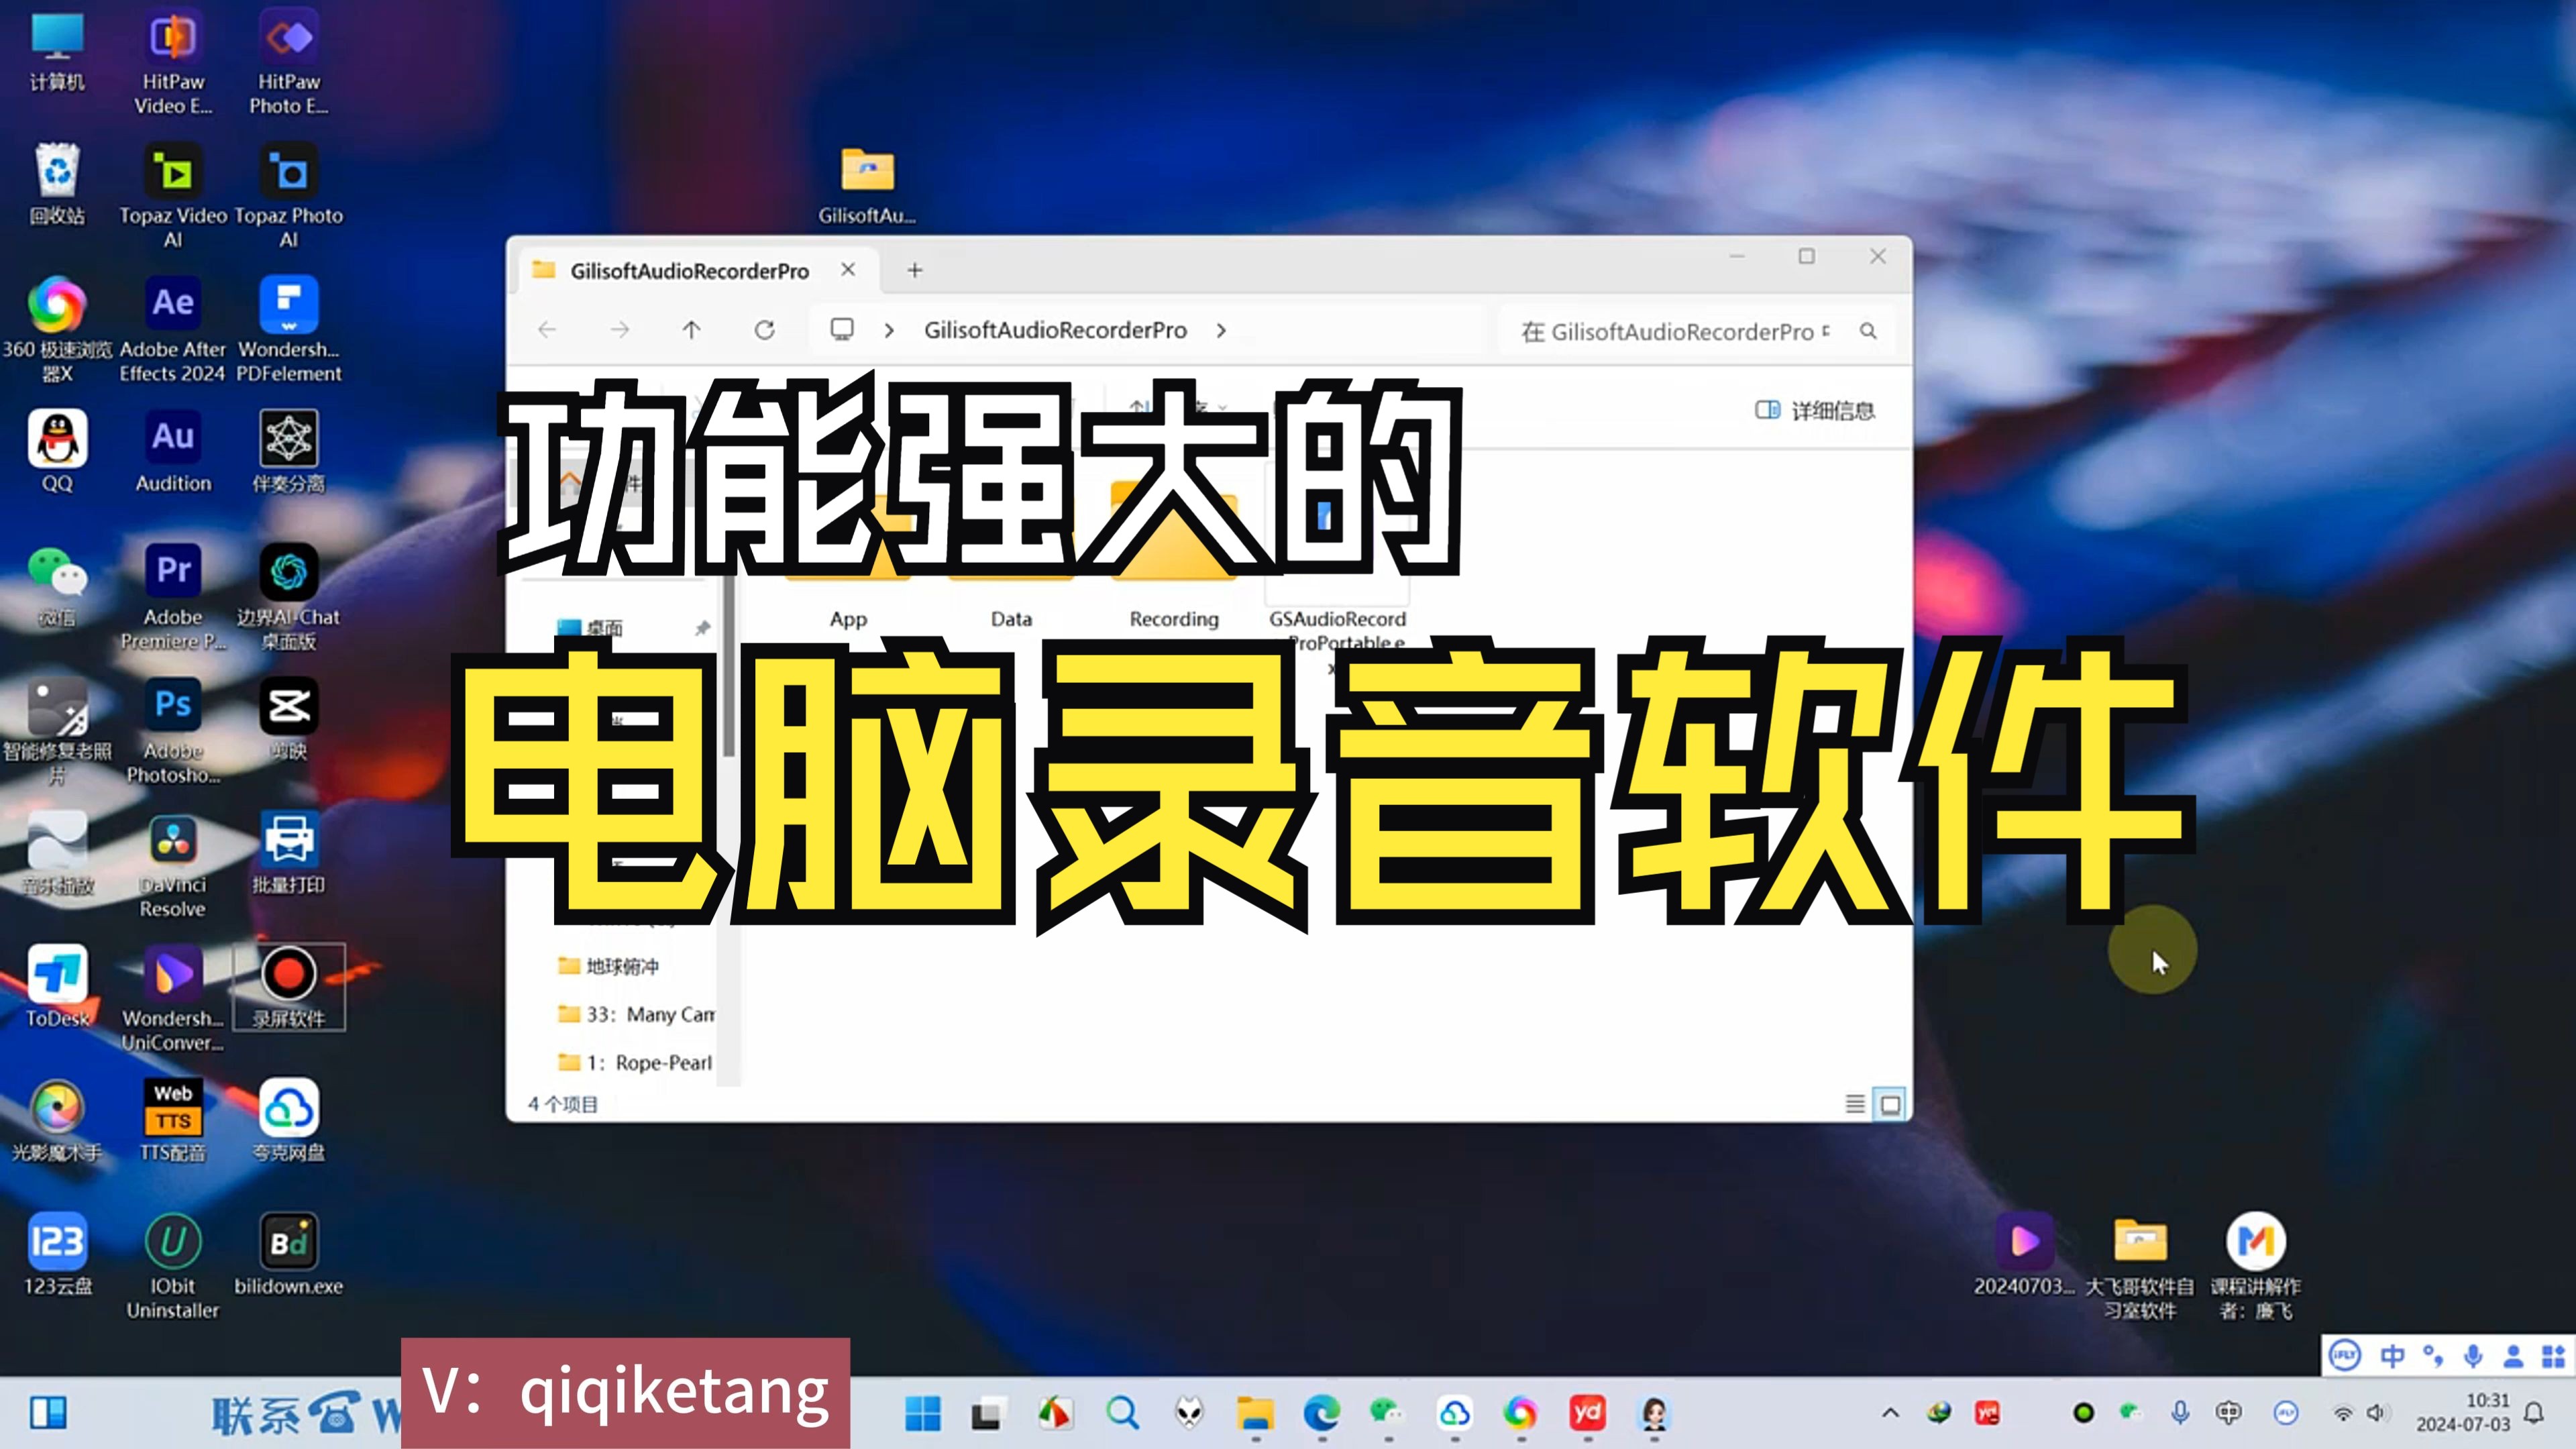Toggle the 详细信息 details pane
Screen dimensions: 2576x1449
click(1815, 410)
